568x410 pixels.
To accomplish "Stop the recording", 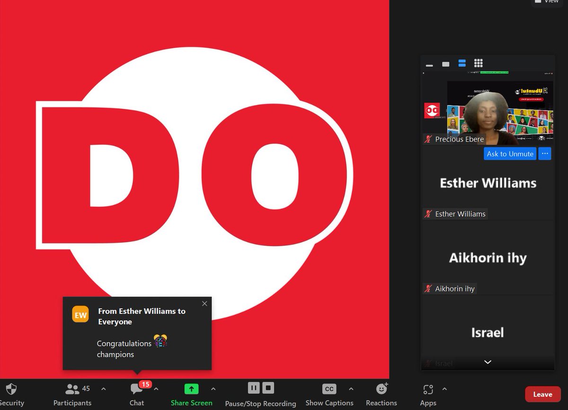I will pos(268,388).
